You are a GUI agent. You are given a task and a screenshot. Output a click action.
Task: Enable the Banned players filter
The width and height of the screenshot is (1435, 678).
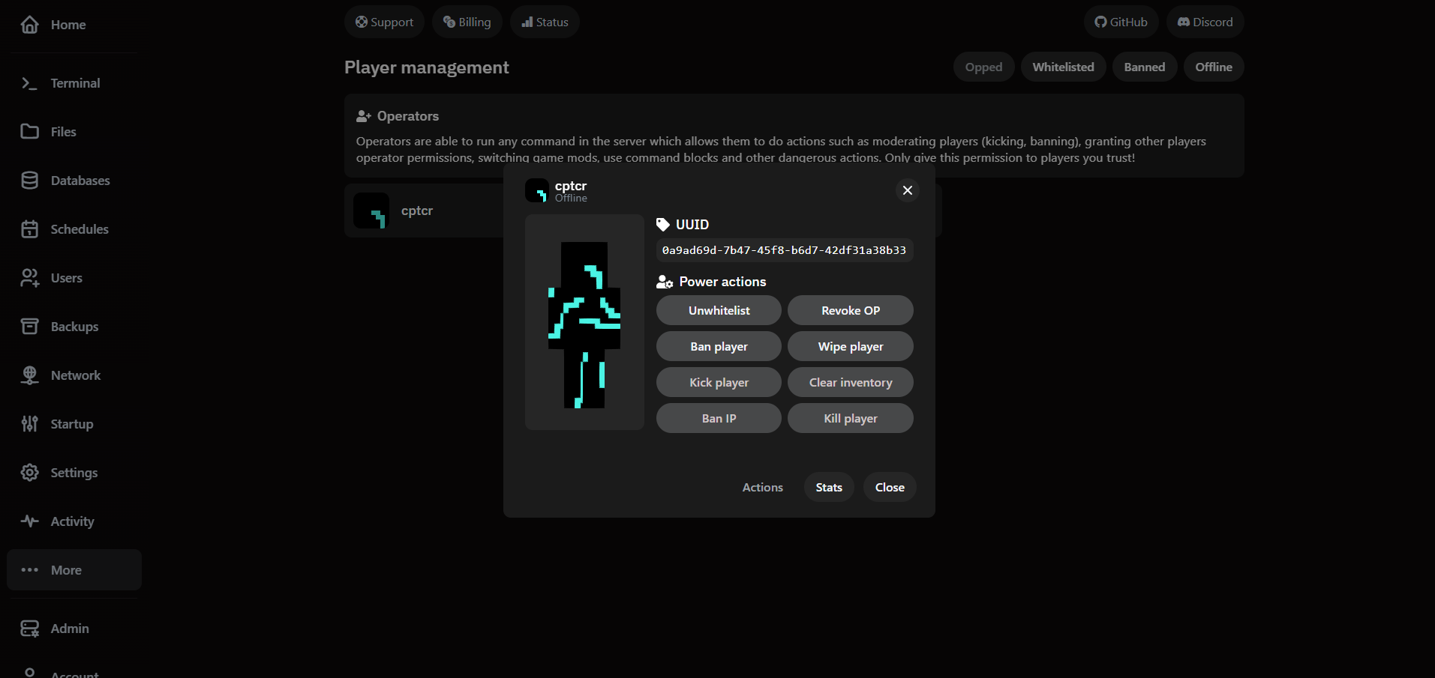1144,67
